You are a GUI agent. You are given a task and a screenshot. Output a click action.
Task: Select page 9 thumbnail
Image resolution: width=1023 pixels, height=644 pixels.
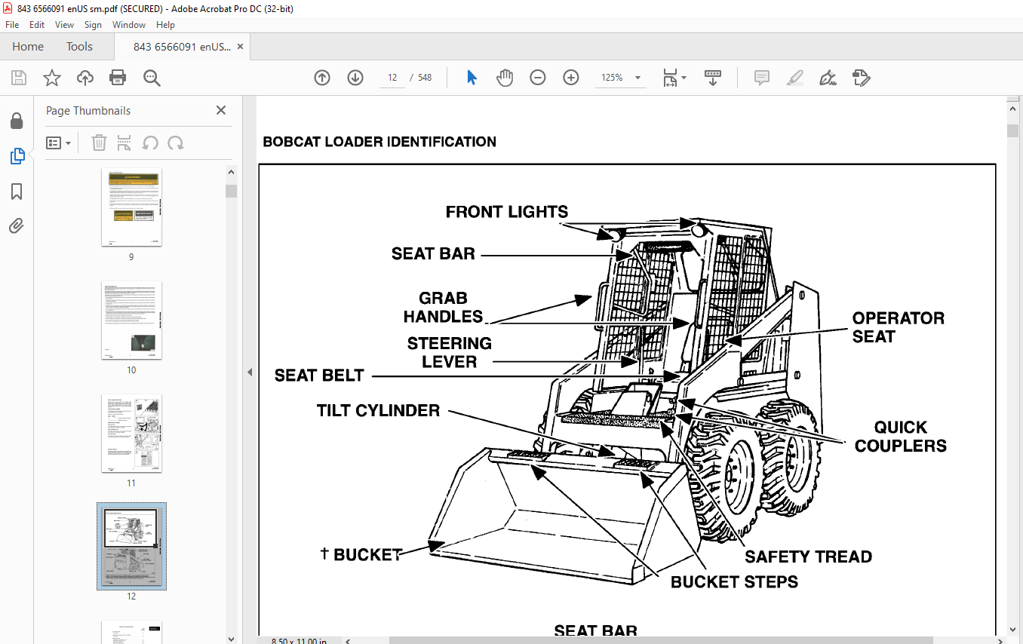(x=131, y=207)
